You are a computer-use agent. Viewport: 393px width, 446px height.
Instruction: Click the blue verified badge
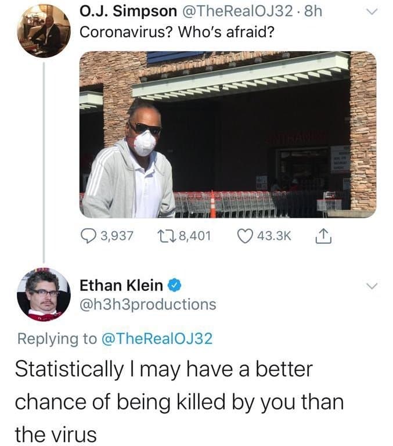click(174, 285)
